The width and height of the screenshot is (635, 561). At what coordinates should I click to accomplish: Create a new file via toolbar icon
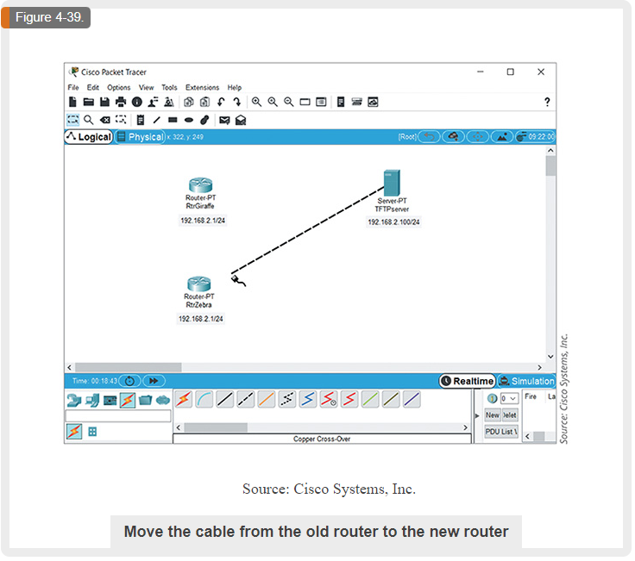72,102
